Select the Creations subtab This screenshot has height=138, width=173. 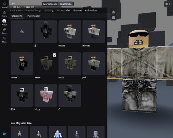click(17, 16)
